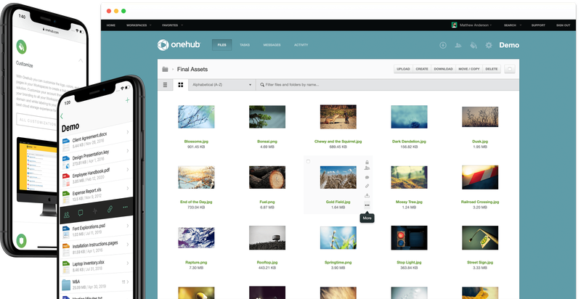Tick the checkbox on Gold Field.jpg
Screen dimensions: 581x299
point(308,160)
